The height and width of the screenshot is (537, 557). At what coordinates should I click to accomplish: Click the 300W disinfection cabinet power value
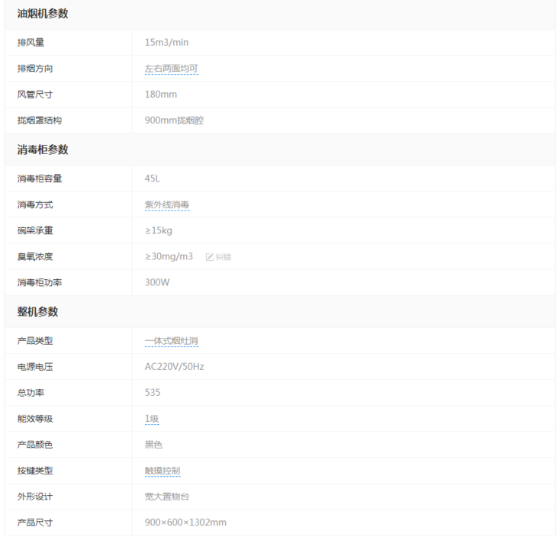[x=156, y=282]
